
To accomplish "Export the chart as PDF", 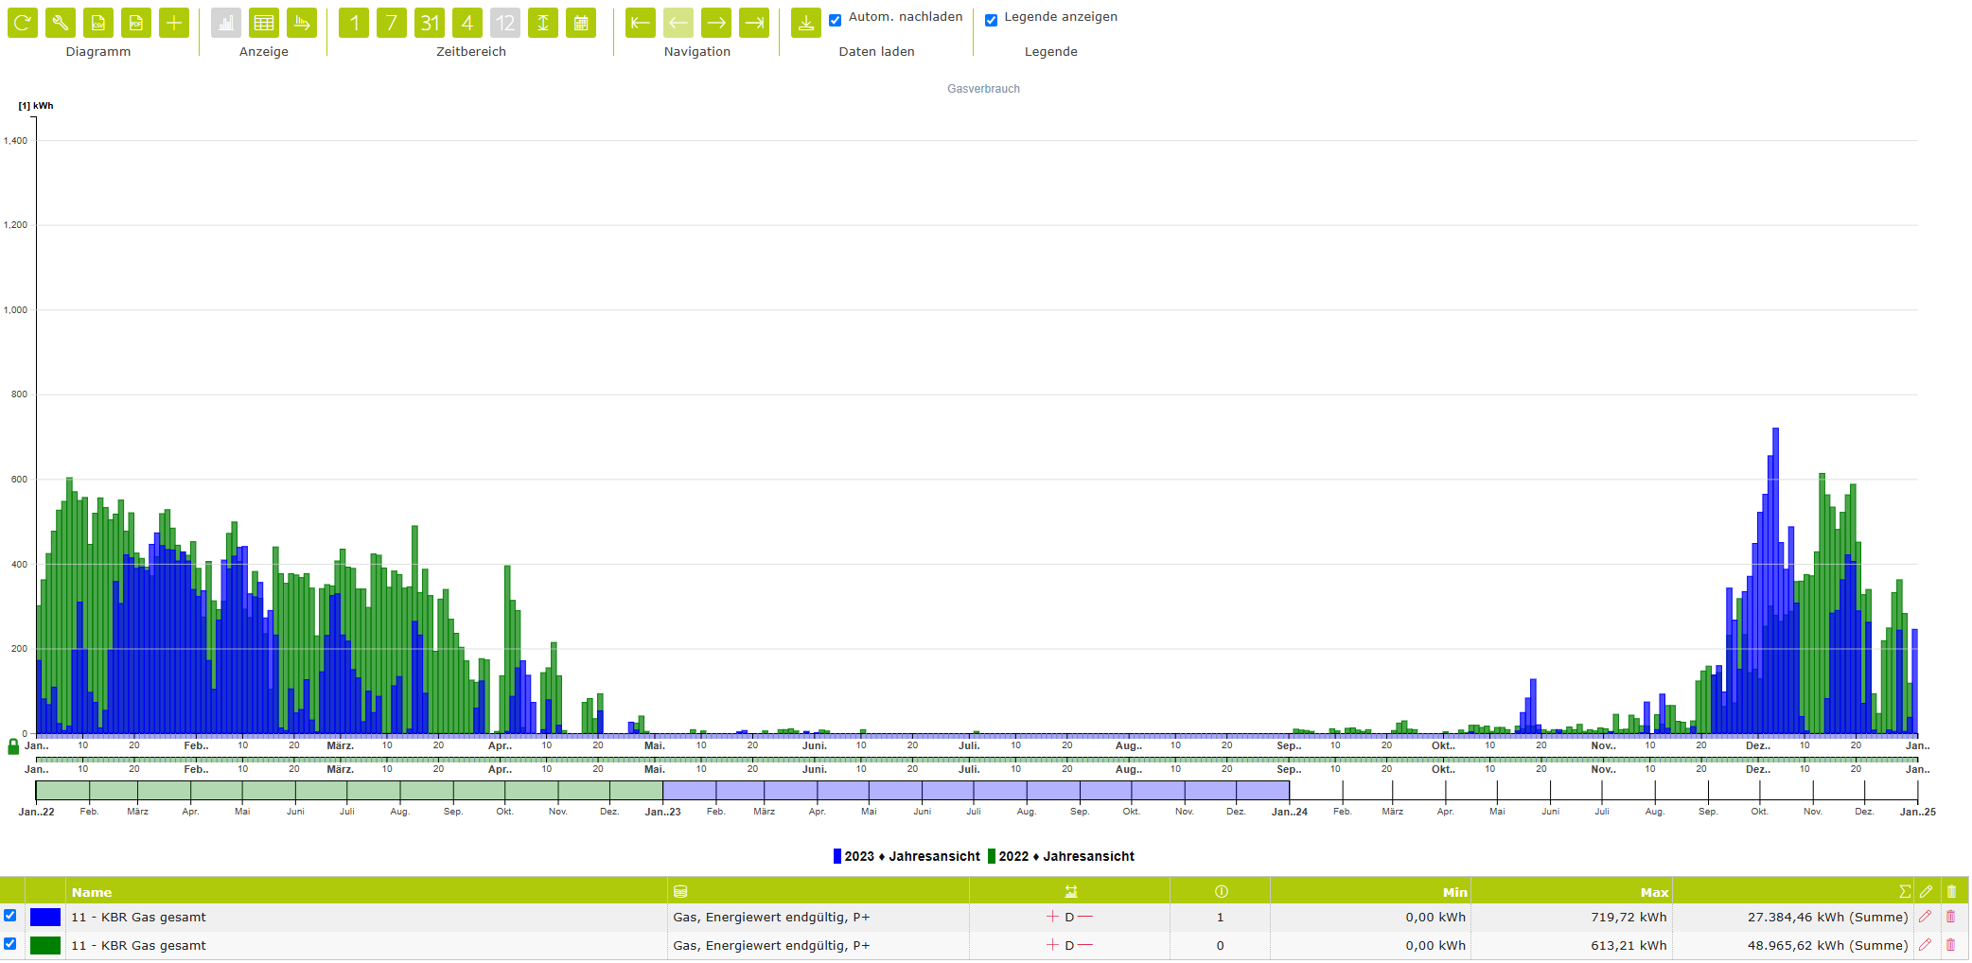I will click(136, 23).
